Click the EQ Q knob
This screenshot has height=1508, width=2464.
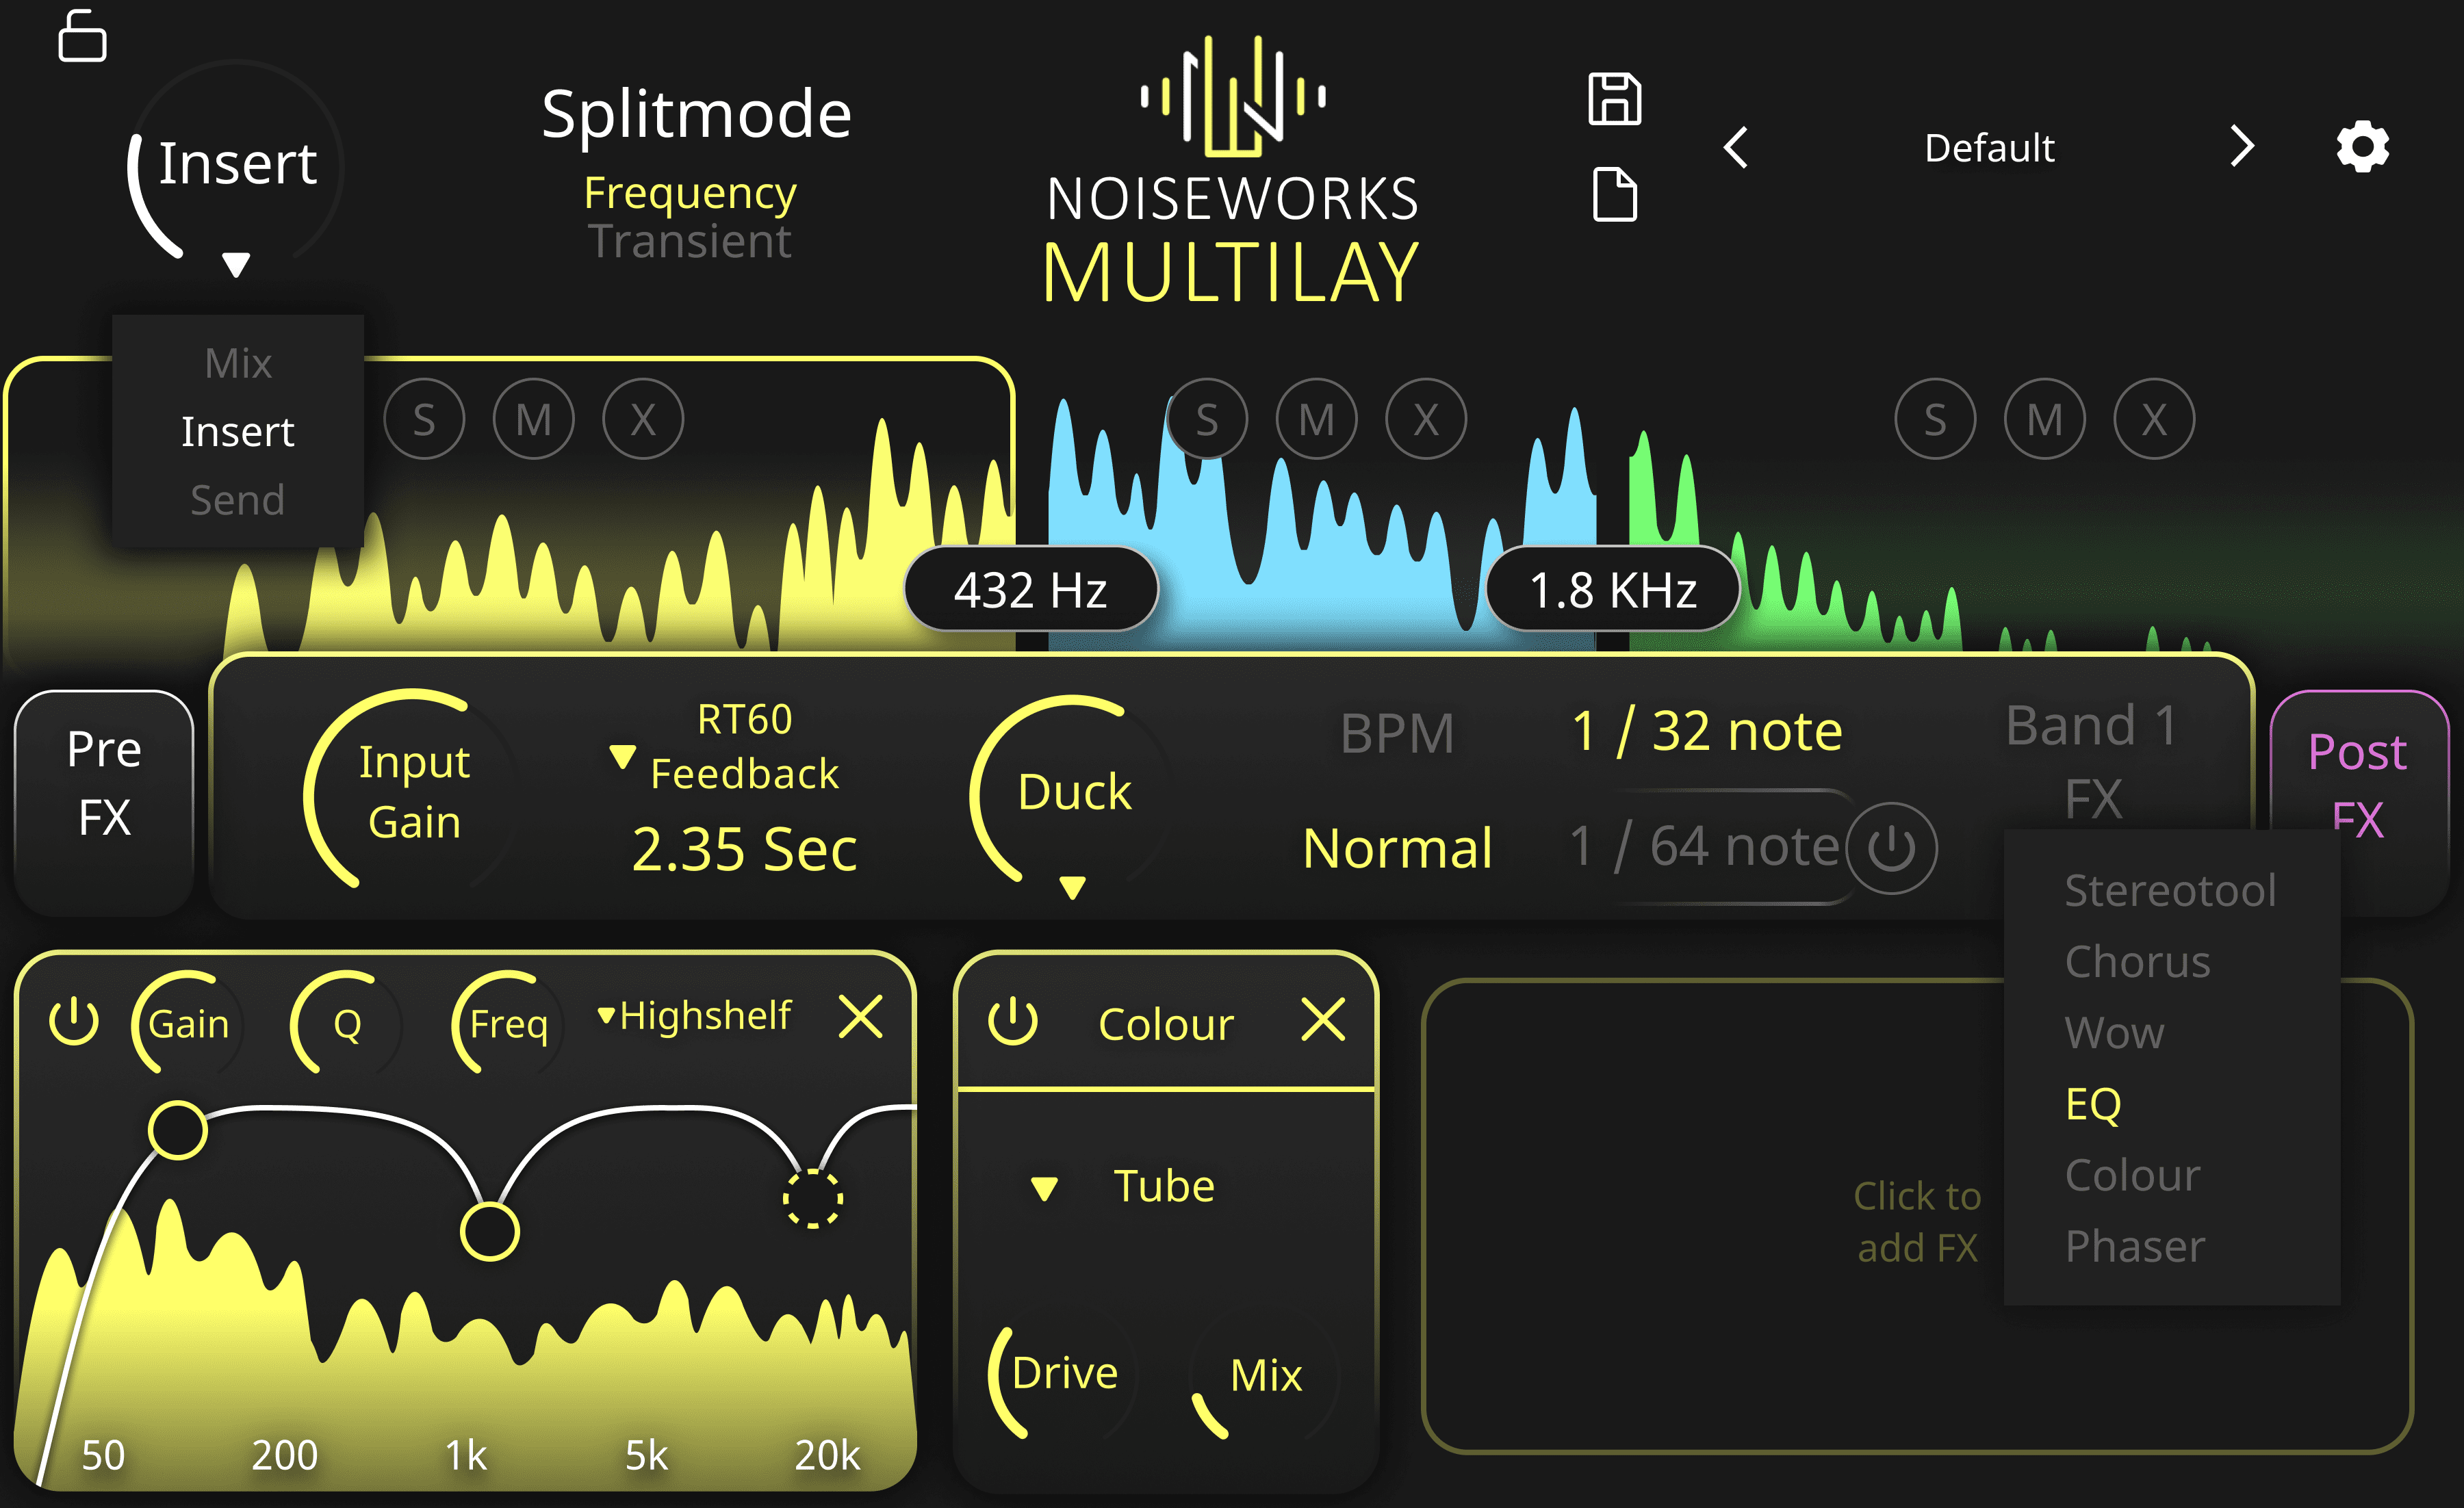tap(347, 1024)
